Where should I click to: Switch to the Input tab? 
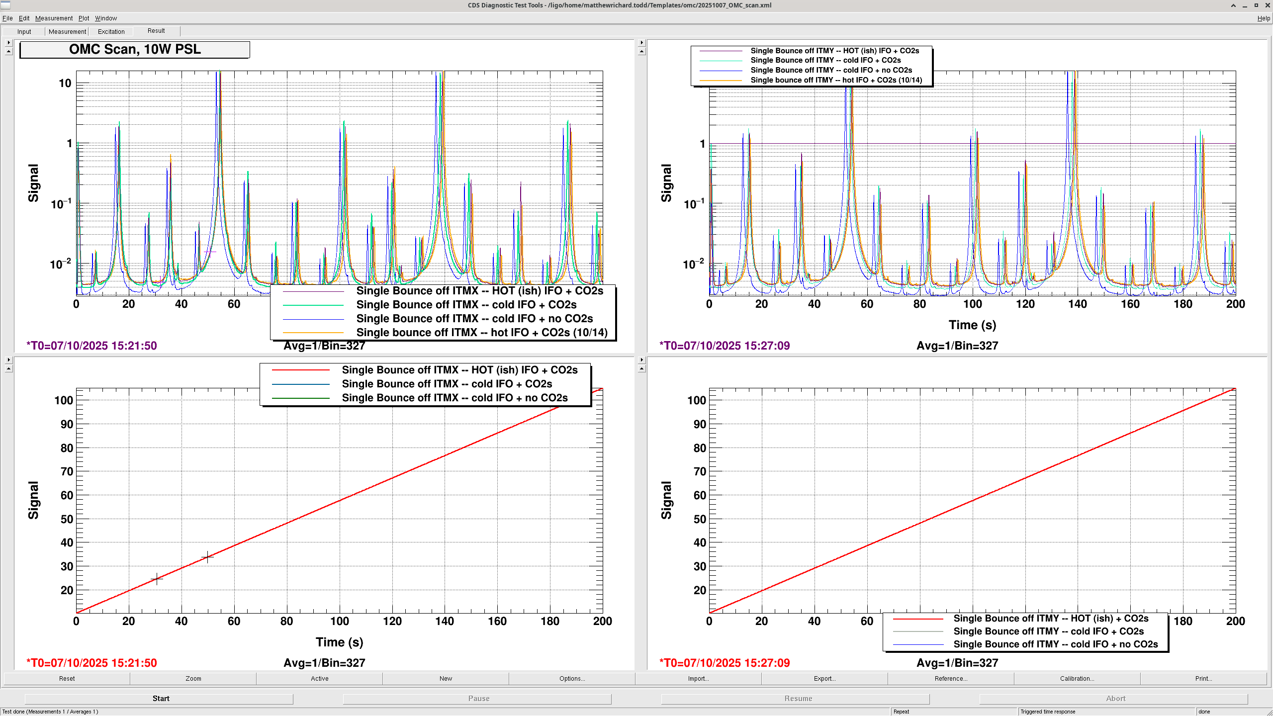24,31
